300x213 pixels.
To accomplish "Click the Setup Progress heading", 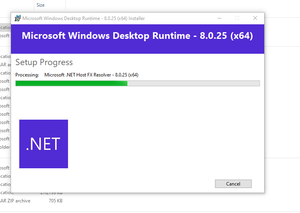I will (44, 62).
